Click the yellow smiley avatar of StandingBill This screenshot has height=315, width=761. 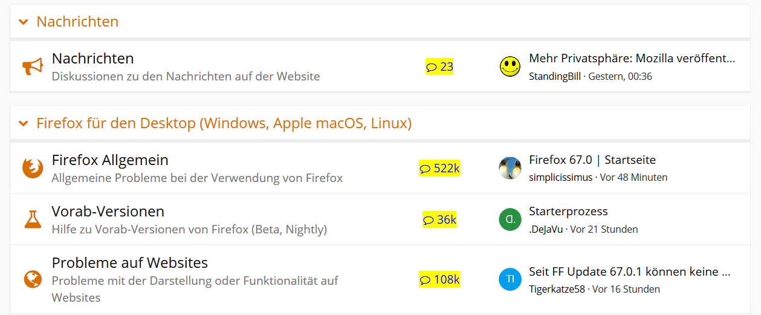[x=510, y=67]
